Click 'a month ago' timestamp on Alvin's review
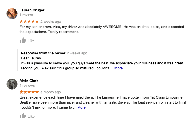The width and height of the screenshot is (191, 118). point(51,92)
